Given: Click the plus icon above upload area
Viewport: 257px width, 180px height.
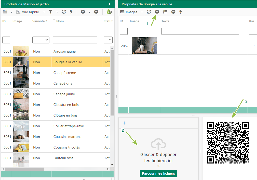Looking at the screenshot, I should 124,123.
